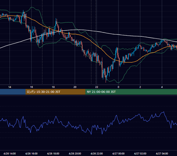Click the 22 hour axis label
The width and height of the screenshot is (177, 156).
click(x=97, y=87)
